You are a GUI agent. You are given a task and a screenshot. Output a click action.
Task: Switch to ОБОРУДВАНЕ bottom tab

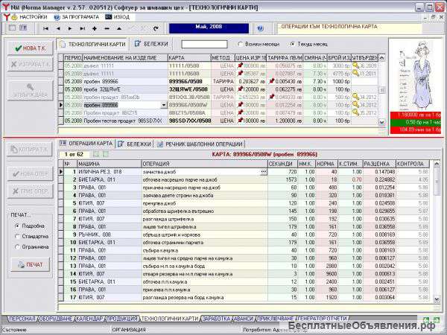tap(56, 319)
